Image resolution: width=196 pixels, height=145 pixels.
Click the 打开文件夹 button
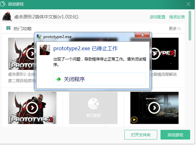coord(141,135)
